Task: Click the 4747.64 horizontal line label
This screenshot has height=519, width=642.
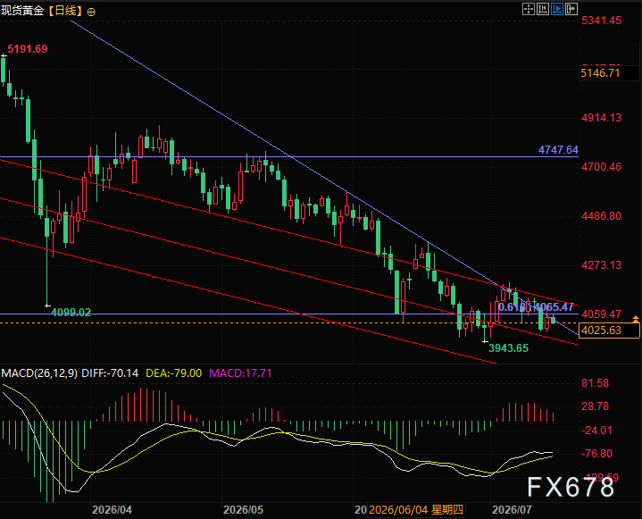Action: pos(558,150)
